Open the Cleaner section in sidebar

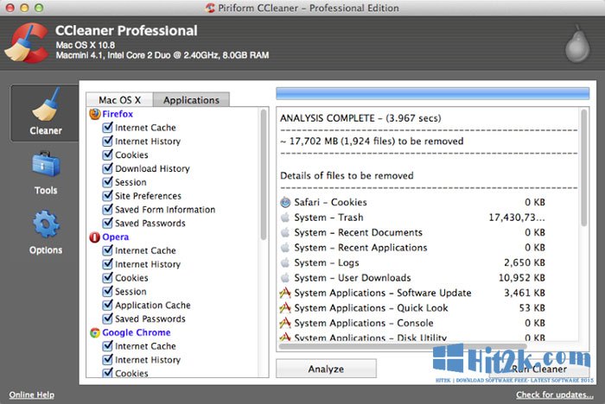tap(45, 112)
